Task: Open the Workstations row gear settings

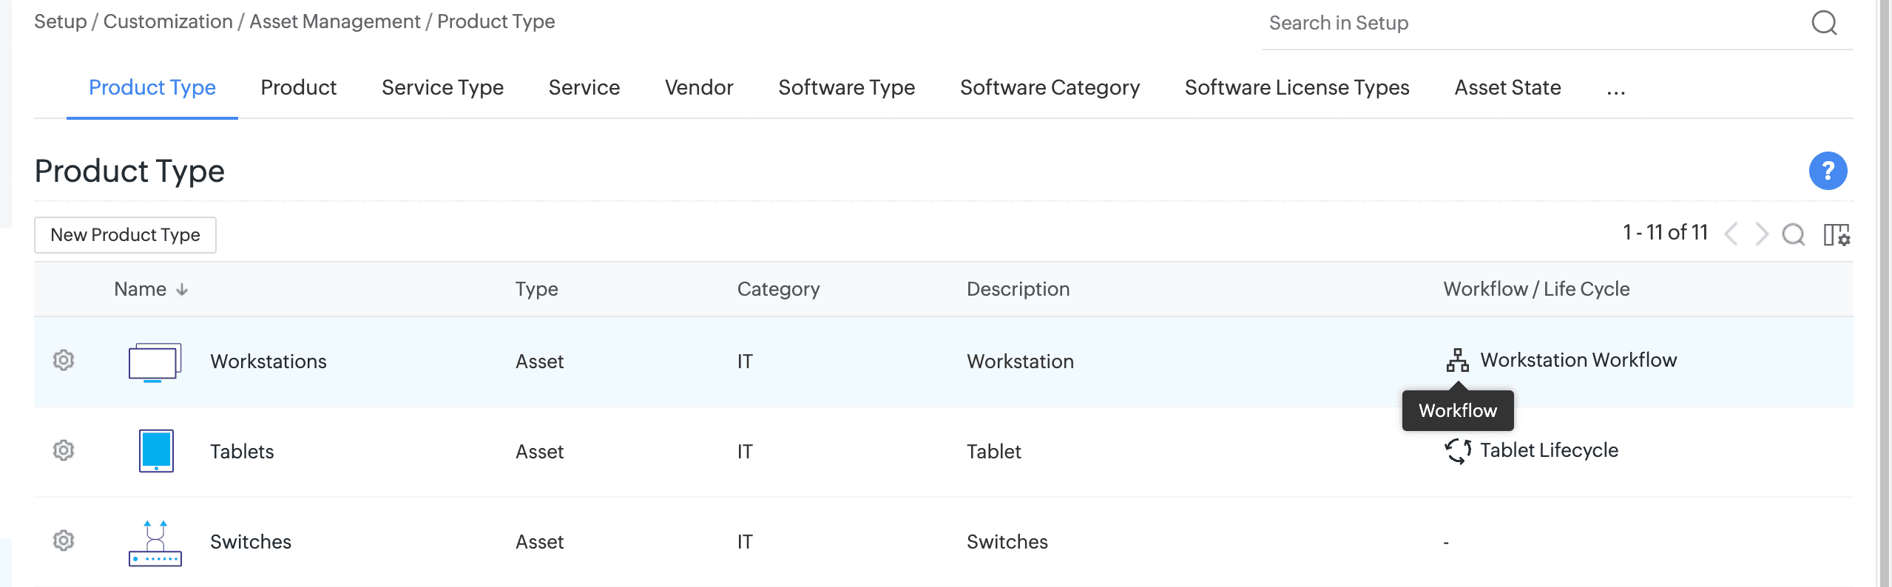Action: tap(64, 360)
